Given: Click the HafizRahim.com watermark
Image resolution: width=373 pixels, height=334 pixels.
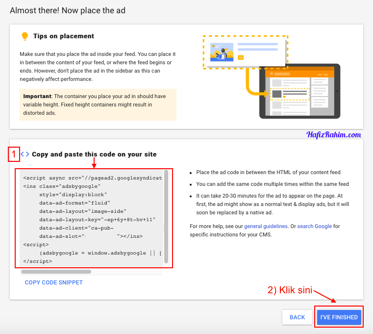Looking at the screenshot, I should coord(333,134).
